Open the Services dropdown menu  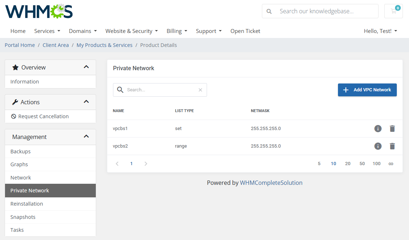(47, 31)
